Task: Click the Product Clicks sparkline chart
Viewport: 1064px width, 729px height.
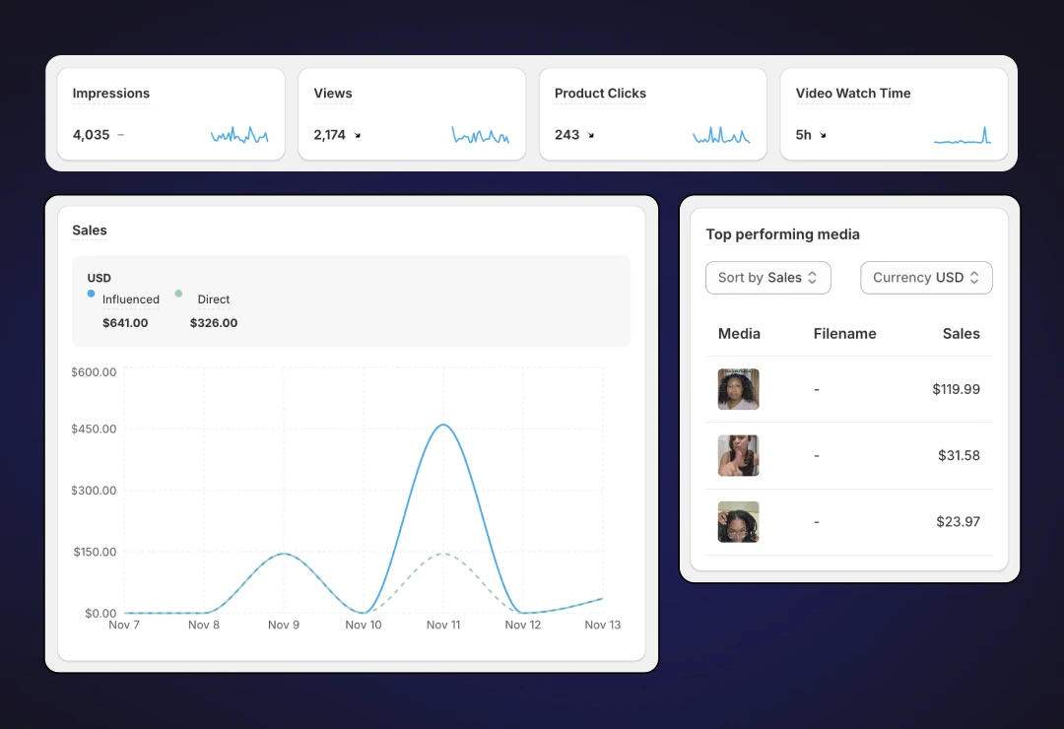Action: click(721, 134)
